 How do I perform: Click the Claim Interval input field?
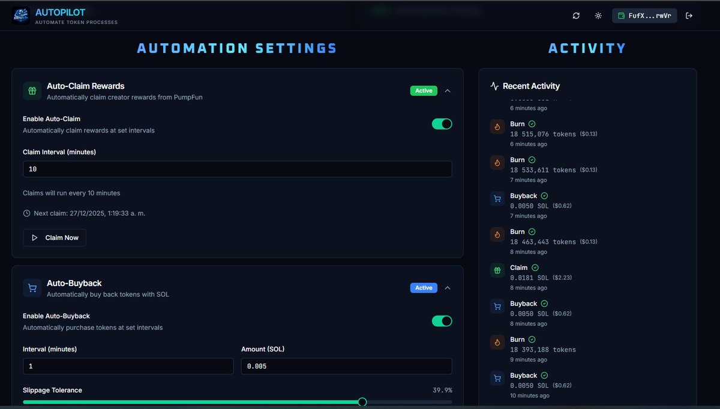pos(237,169)
